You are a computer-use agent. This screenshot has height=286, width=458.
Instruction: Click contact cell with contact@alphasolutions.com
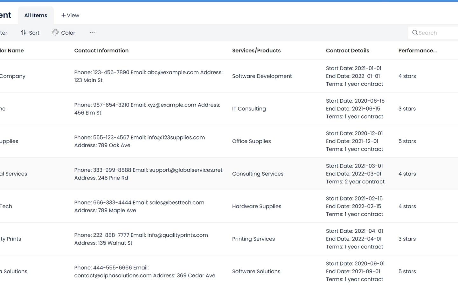(x=145, y=272)
